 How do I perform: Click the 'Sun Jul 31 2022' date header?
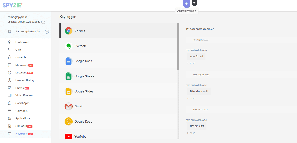tap(200, 110)
